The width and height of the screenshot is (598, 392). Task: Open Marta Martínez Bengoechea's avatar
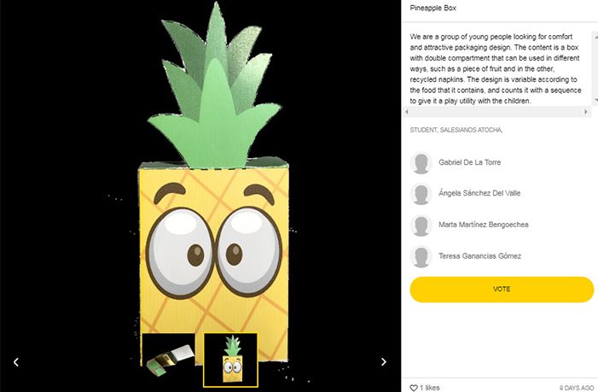421,225
